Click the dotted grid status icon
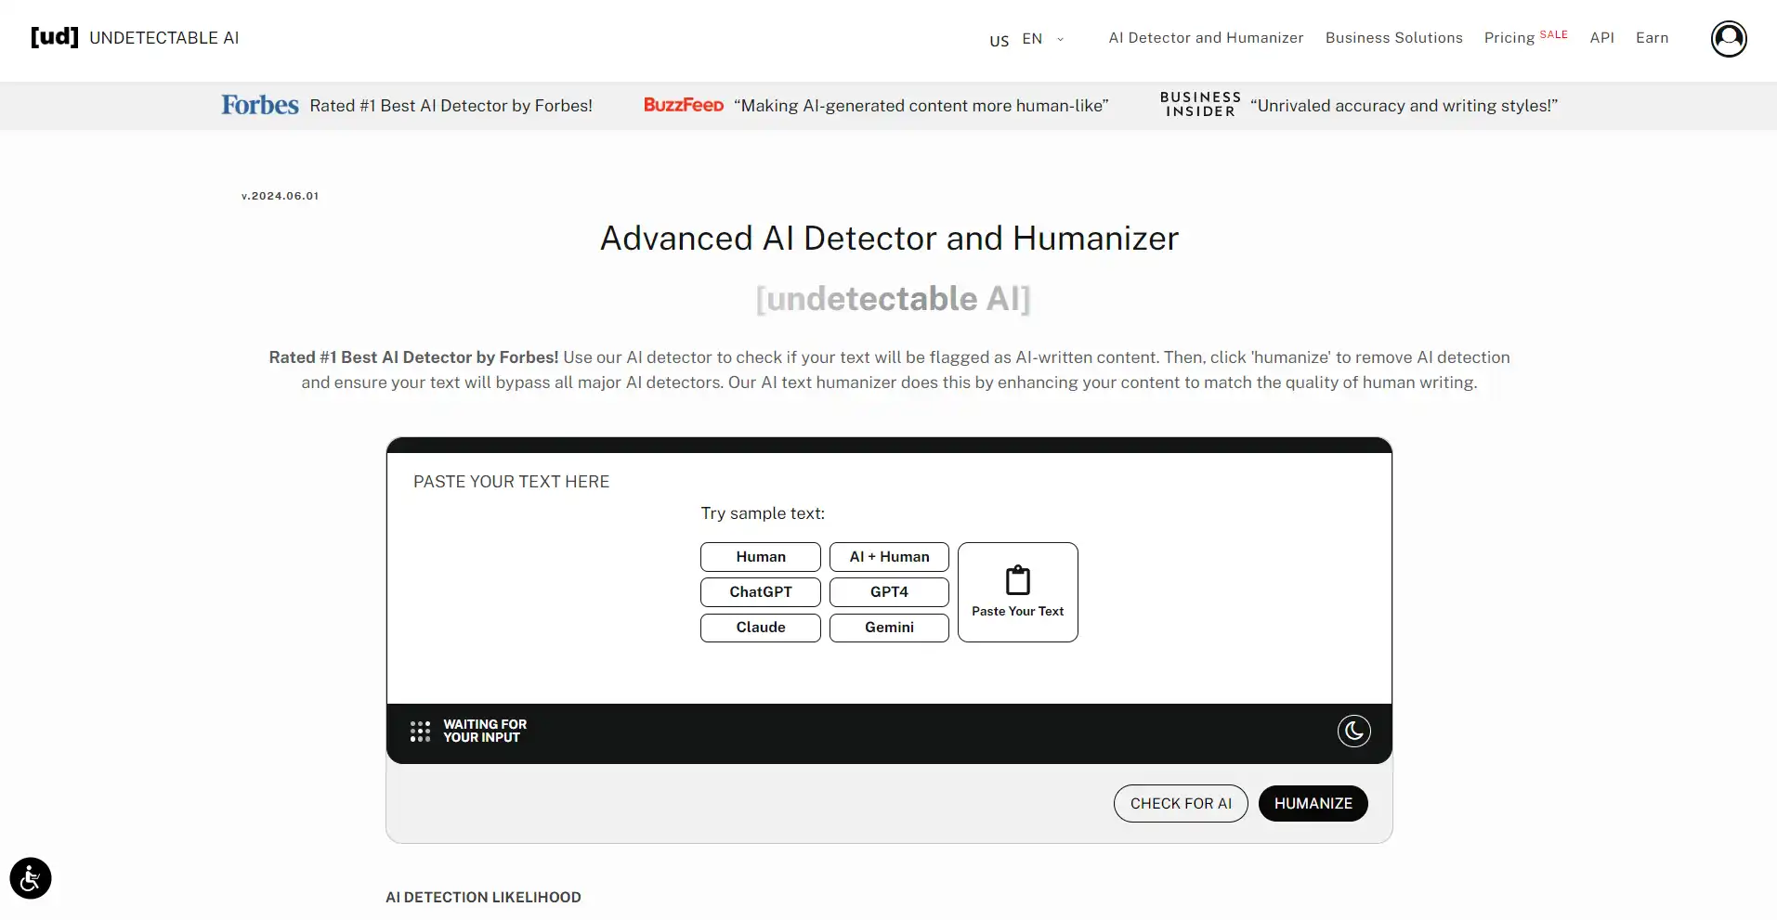The image size is (1777, 920). pyautogui.click(x=420, y=731)
